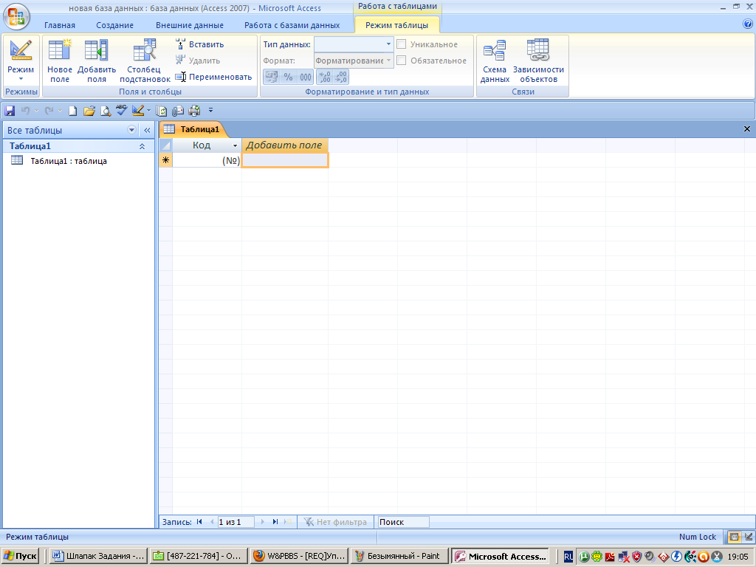756x567 pixels.
Task: Collapse the Таблица1 group in navigation pane
Action: [142, 146]
